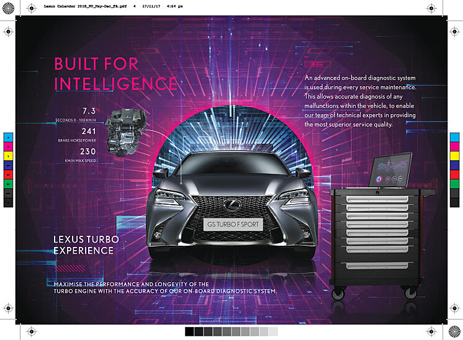Click the diagnostic laptop on the cabinet
463x340 pixels.
[390, 170]
